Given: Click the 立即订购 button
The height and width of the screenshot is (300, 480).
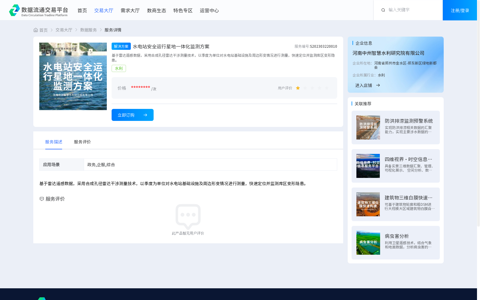Looking at the screenshot, I should tap(133, 115).
